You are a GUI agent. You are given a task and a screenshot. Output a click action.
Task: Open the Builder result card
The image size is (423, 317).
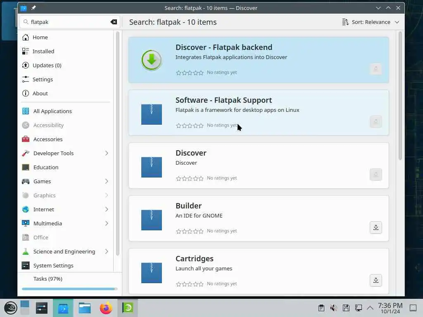click(x=259, y=218)
